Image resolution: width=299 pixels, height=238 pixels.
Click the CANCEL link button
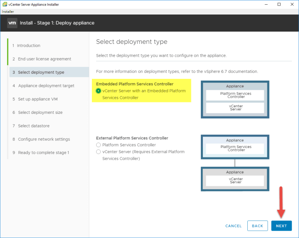tap(233, 226)
